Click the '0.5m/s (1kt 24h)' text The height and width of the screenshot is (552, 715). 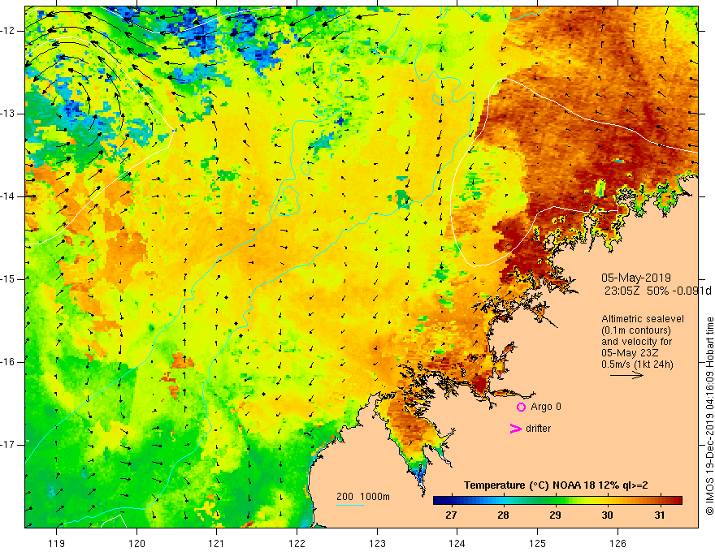[637, 364]
